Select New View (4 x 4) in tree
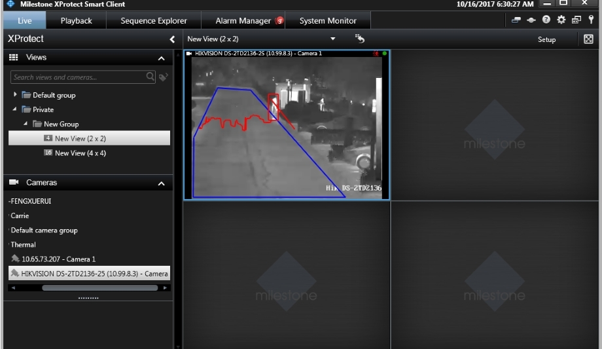The image size is (602, 349). click(x=80, y=153)
